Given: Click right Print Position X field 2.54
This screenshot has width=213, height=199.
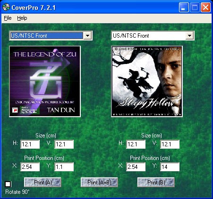Looking at the screenshot, I should [x=136, y=167].
